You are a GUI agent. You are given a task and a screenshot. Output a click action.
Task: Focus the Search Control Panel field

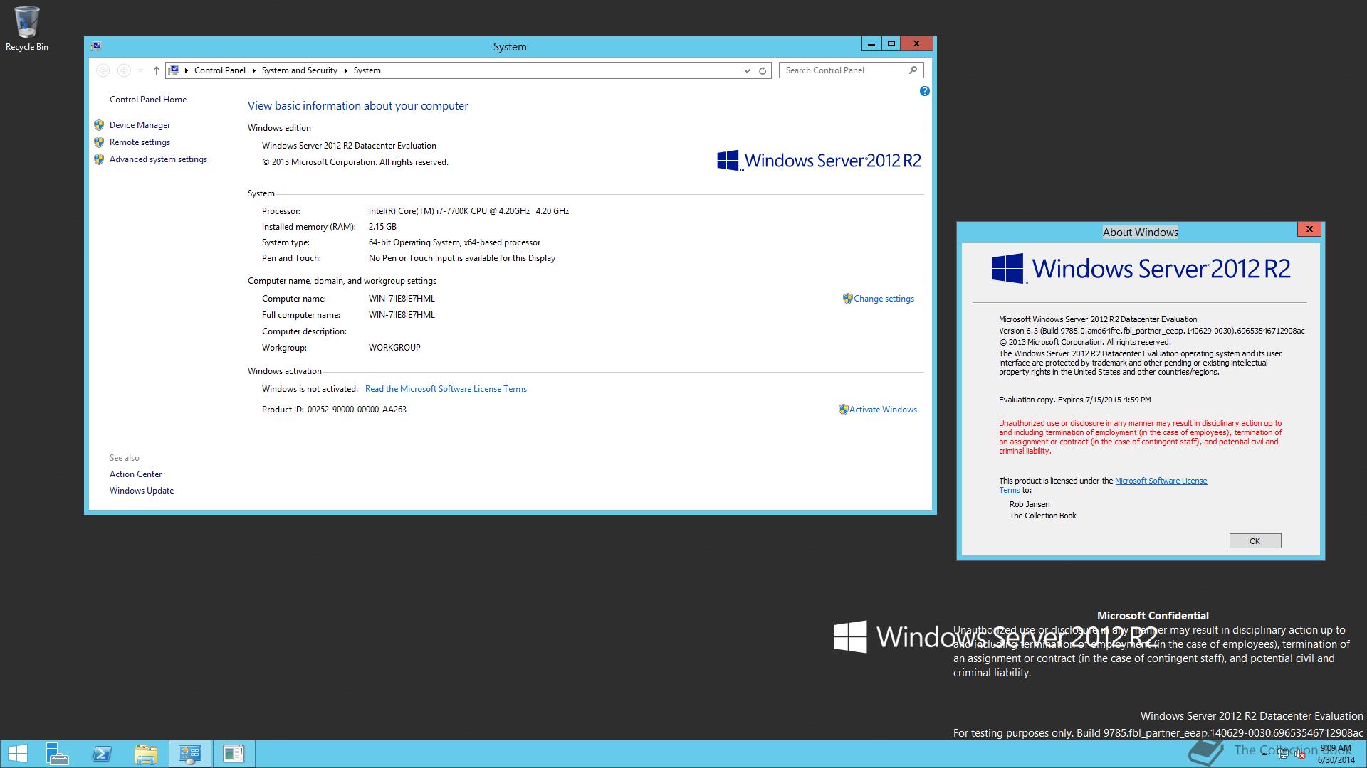pyautogui.click(x=851, y=70)
